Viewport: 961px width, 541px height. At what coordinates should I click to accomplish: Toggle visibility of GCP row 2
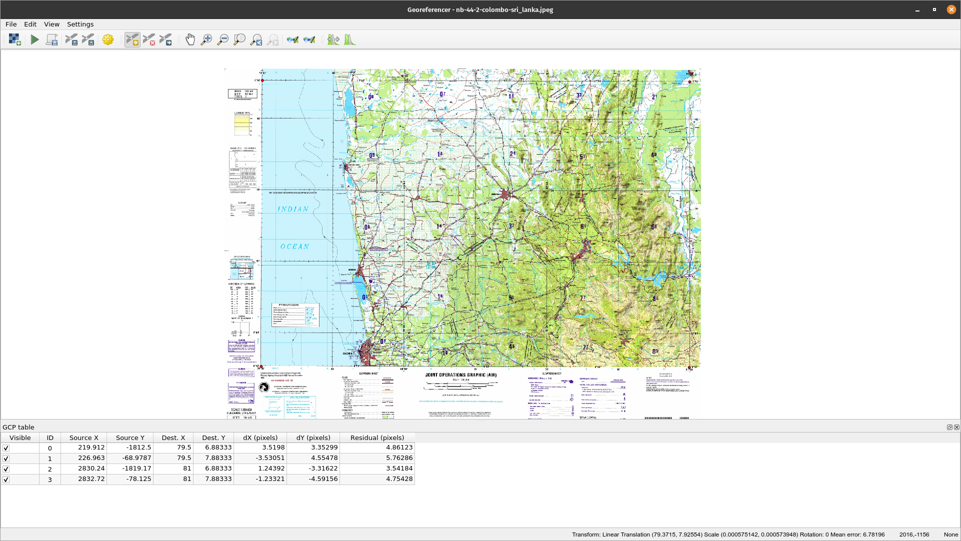6,469
